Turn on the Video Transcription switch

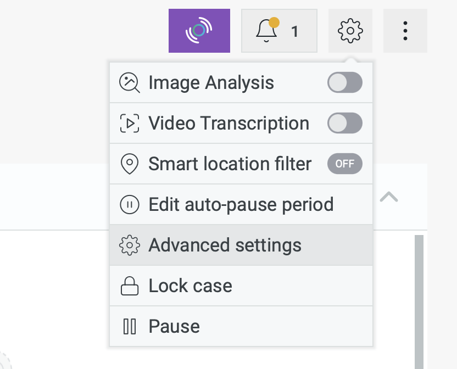point(344,124)
